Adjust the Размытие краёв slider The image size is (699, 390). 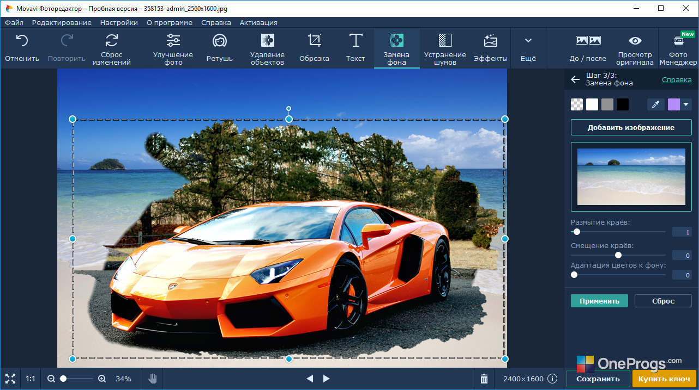576,232
